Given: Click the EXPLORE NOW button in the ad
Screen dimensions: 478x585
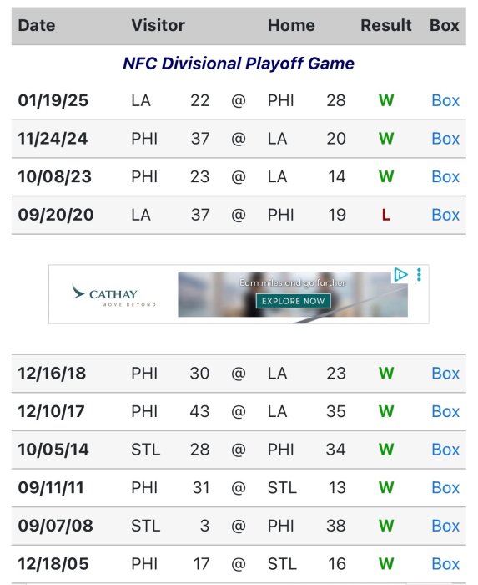Looking at the screenshot, I should click(293, 301).
